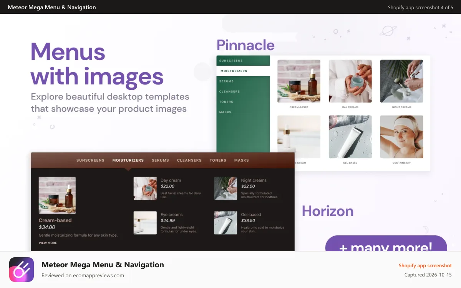Screen dimensions: 461x288
Task: Click the CREAM-BASED caption in Pinnacle grid
Action: point(299,107)
